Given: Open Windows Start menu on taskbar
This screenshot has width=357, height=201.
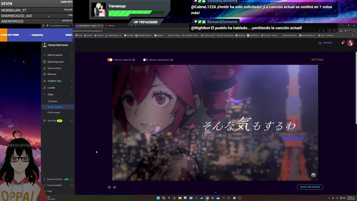Looking at the screenshot, I should tap(158, 198).
